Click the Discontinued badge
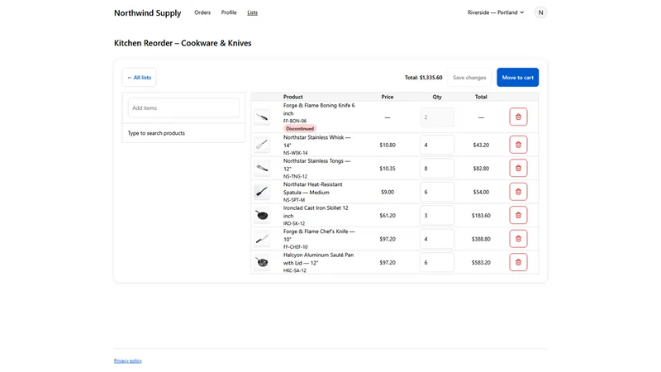Screen dimensions: 661x372 (300, 129)
